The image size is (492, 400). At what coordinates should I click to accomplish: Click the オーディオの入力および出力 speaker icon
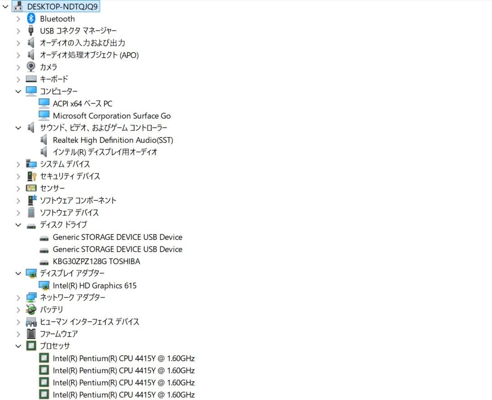[x=31, y=43]
